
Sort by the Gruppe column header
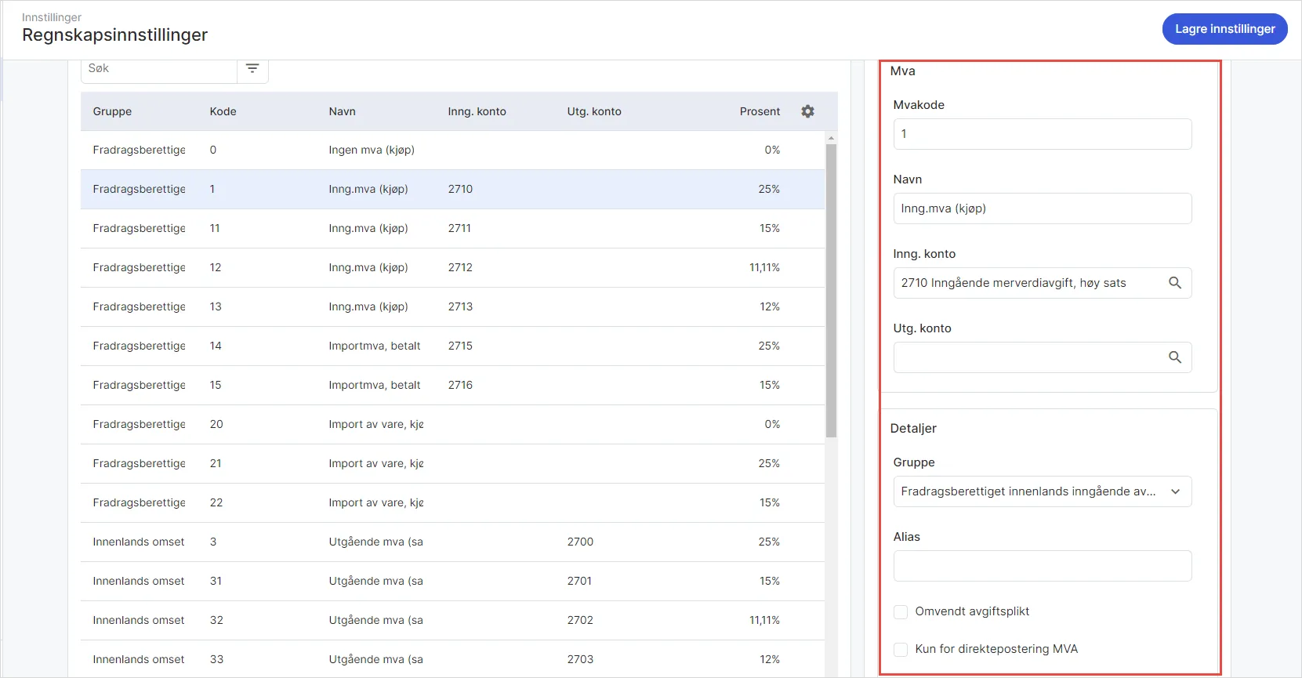click(112, 111)
